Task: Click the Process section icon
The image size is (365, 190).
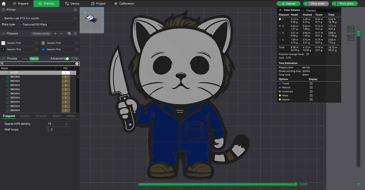Action: click(3, 59)
